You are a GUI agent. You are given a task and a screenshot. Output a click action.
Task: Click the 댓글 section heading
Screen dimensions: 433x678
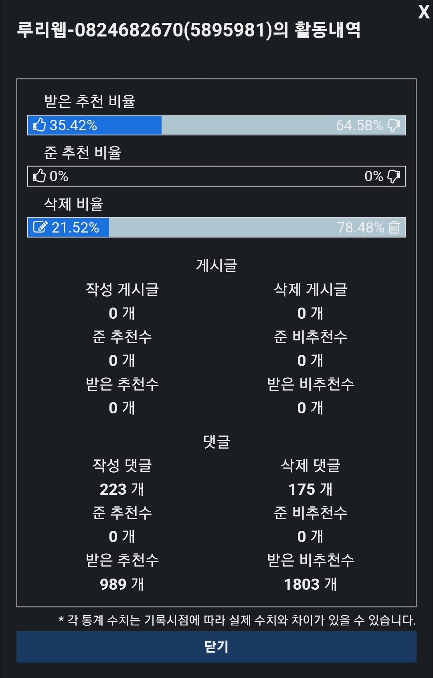216,441
